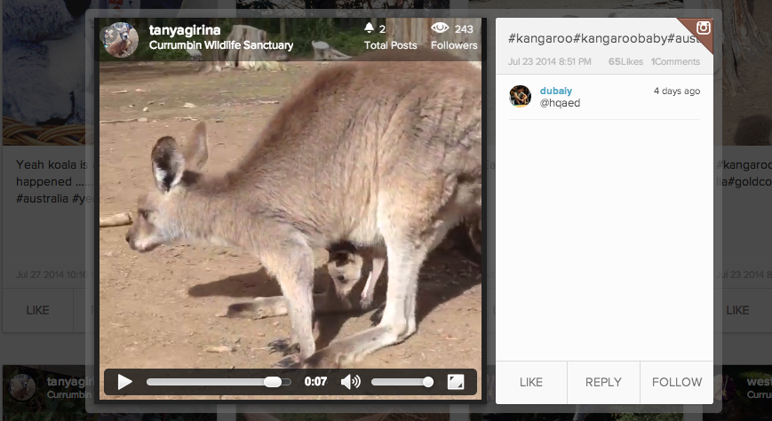Adjust the volume slider knob

[428, 382]
